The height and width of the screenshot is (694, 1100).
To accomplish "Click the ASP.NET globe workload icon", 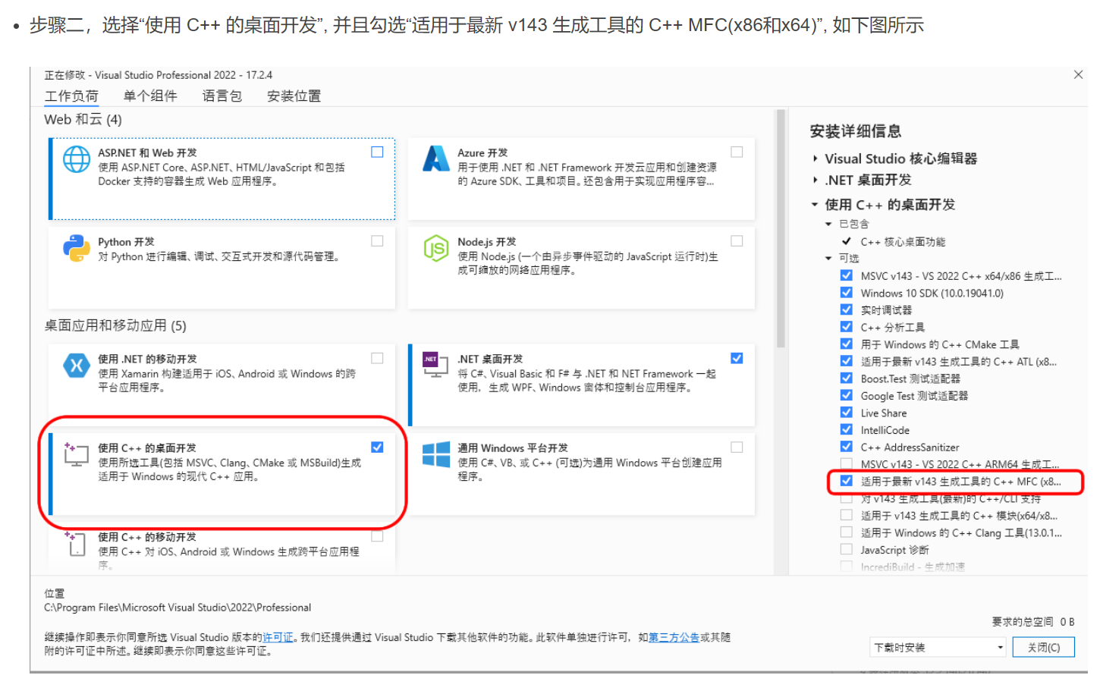I will point(77,159).
